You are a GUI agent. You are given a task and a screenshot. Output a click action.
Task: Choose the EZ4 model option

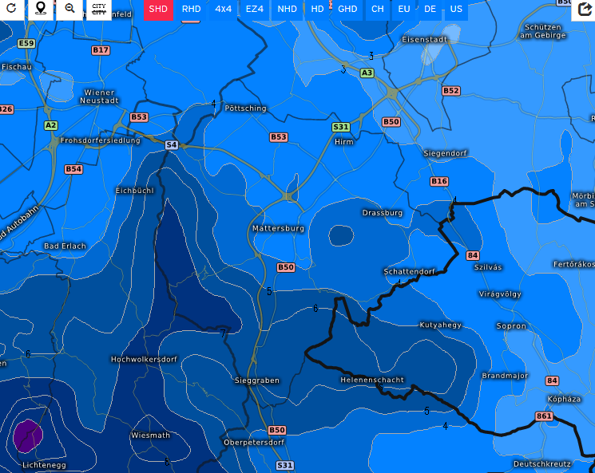[x=255, y=10]
